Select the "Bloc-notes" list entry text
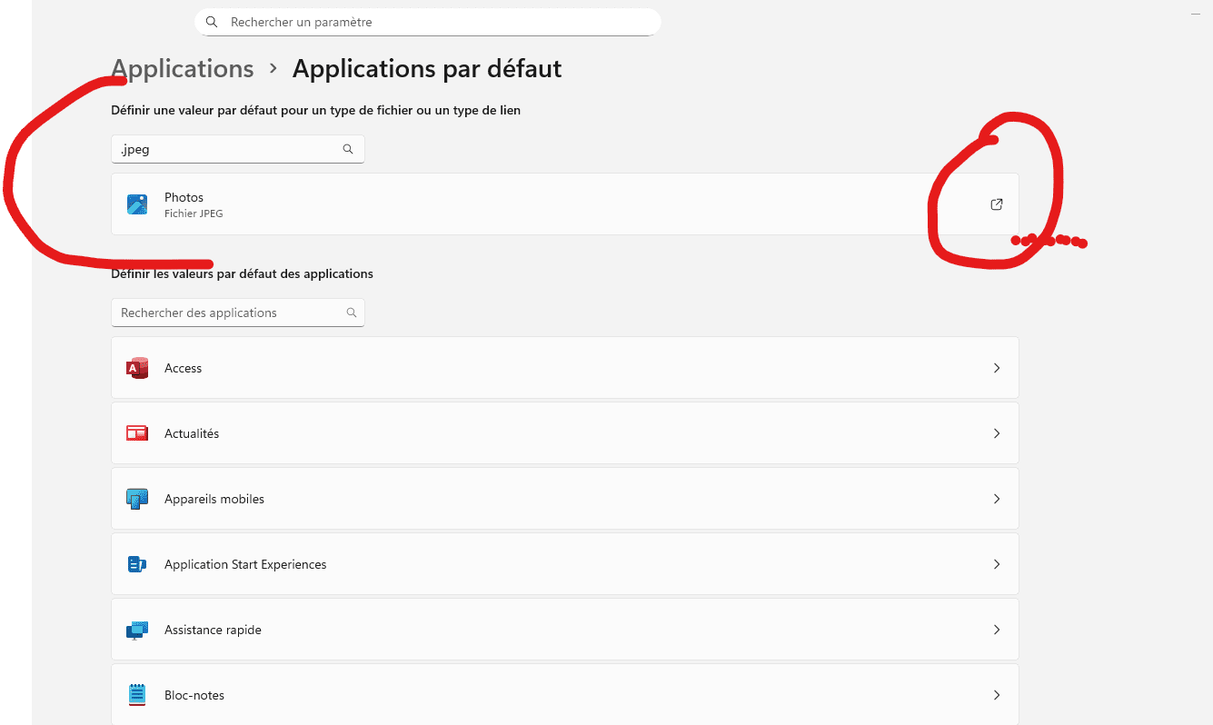Screen dimensions: 1213x725 tap(194, 695)
